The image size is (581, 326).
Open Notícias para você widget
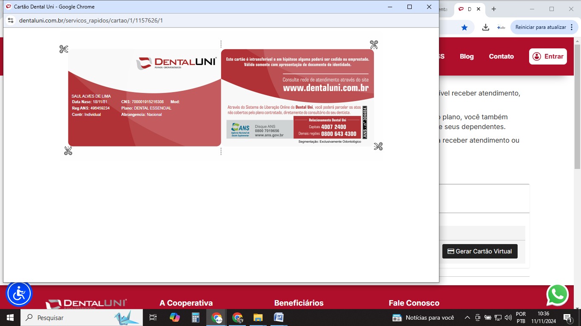[x=423, y=318]
